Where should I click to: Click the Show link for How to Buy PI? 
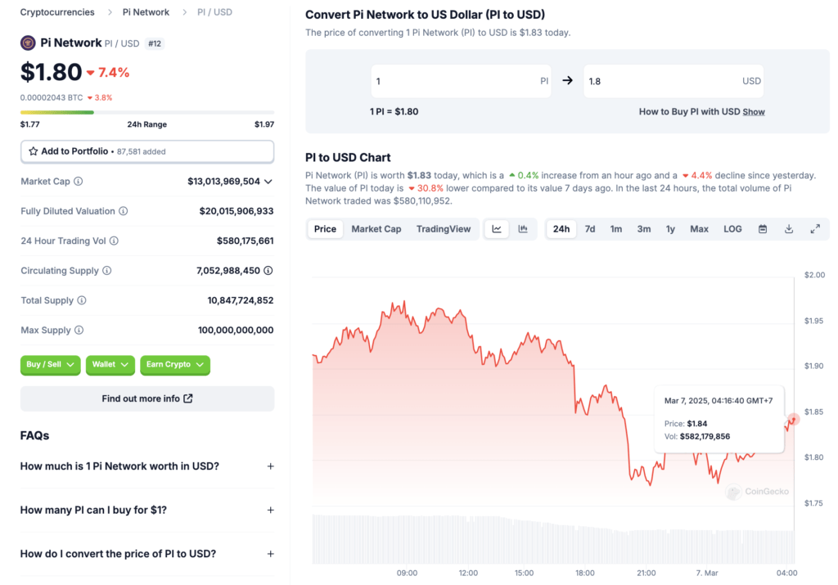[x=754, y=111]
